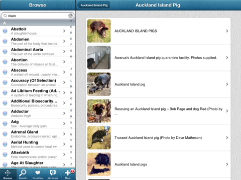
Task: Select the blue bullet beside Adrenal Gland
Action: (x=5, y=134)
